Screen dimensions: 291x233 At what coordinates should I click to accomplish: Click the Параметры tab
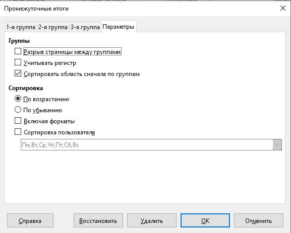tap(119, 27)
